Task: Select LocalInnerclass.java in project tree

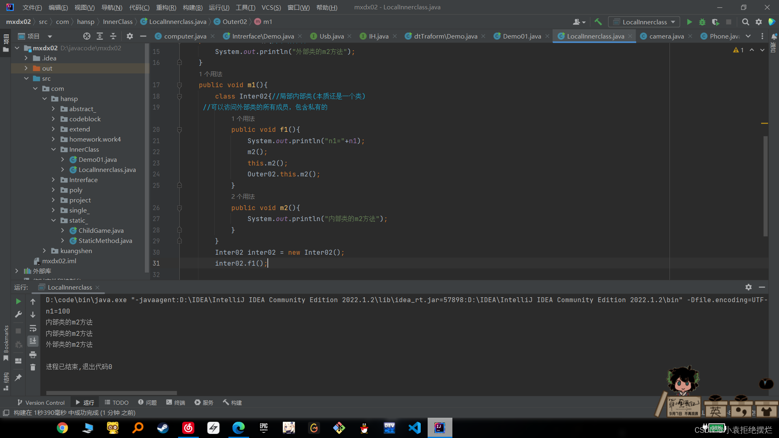Action: click(x=107, y=170)
